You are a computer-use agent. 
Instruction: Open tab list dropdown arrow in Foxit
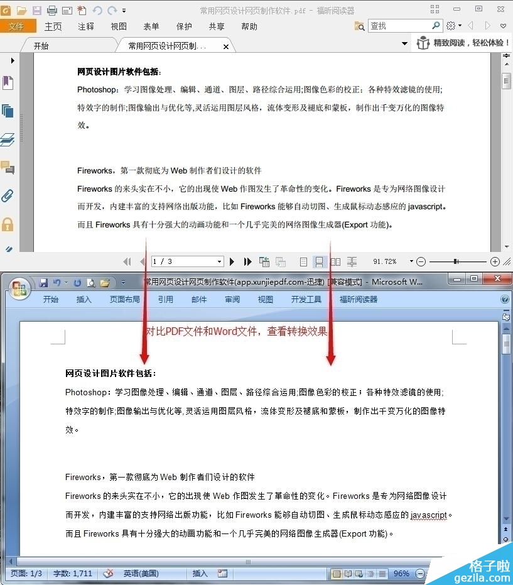tap(404, 43)
